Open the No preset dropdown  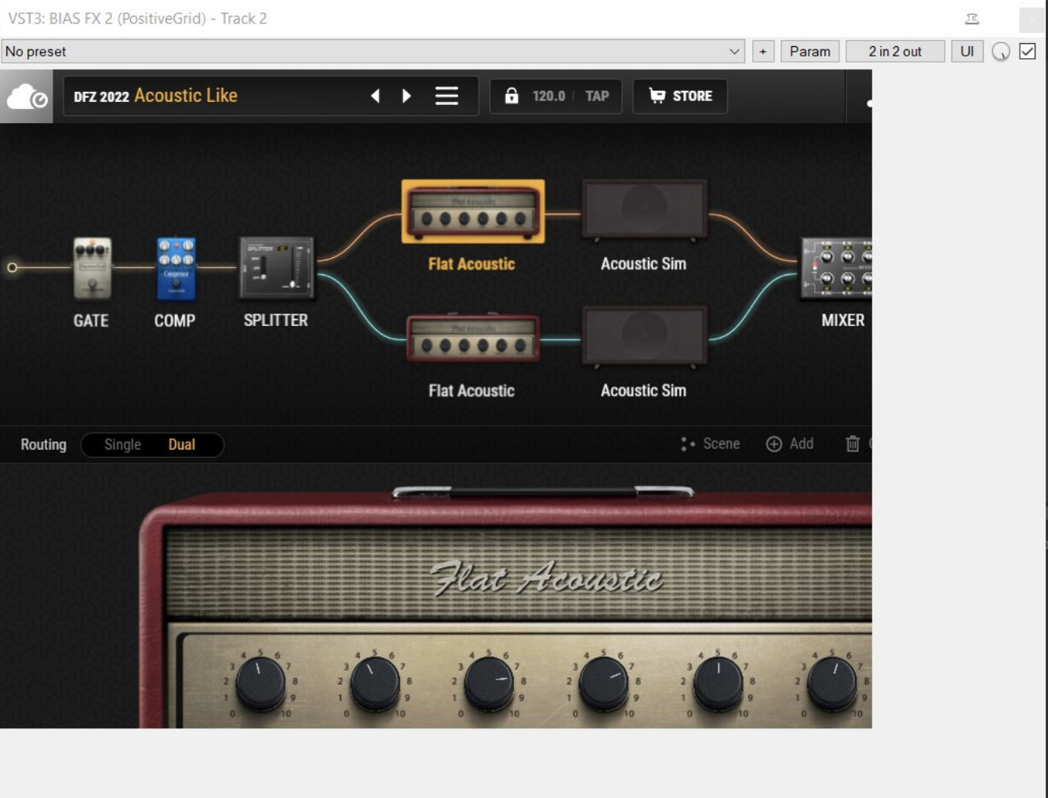369,52
